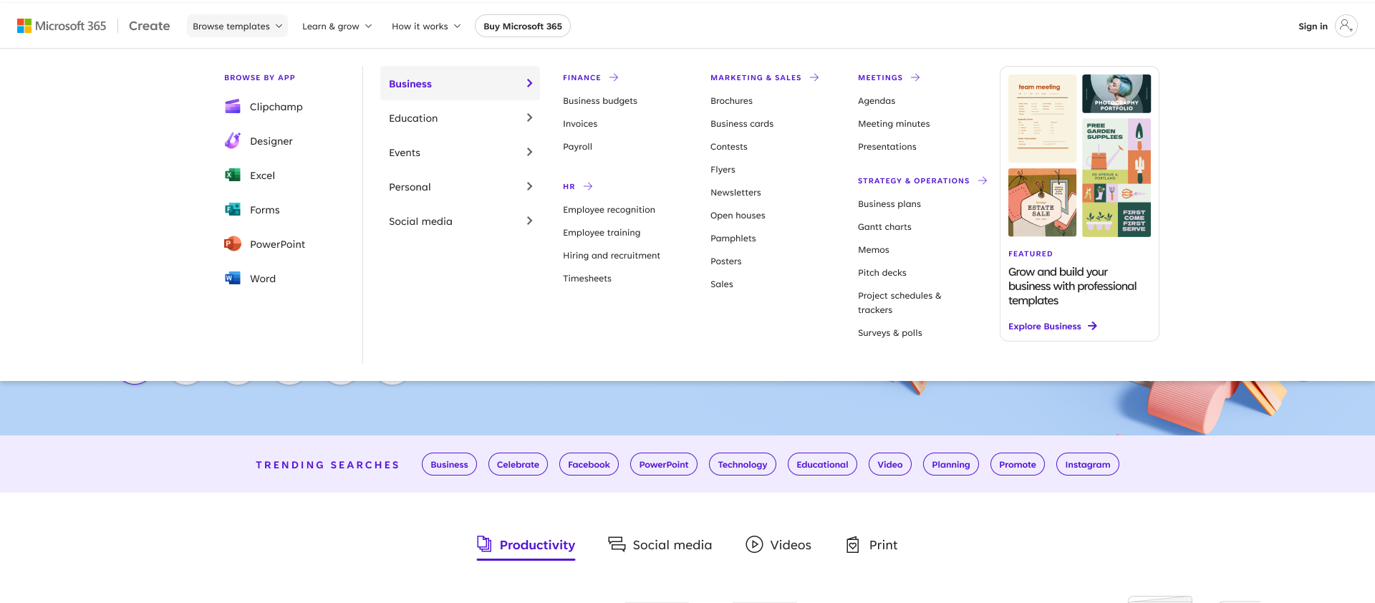1375x603 pixels.
Task: Open Gantt charts templates
Action: (884, 227)
